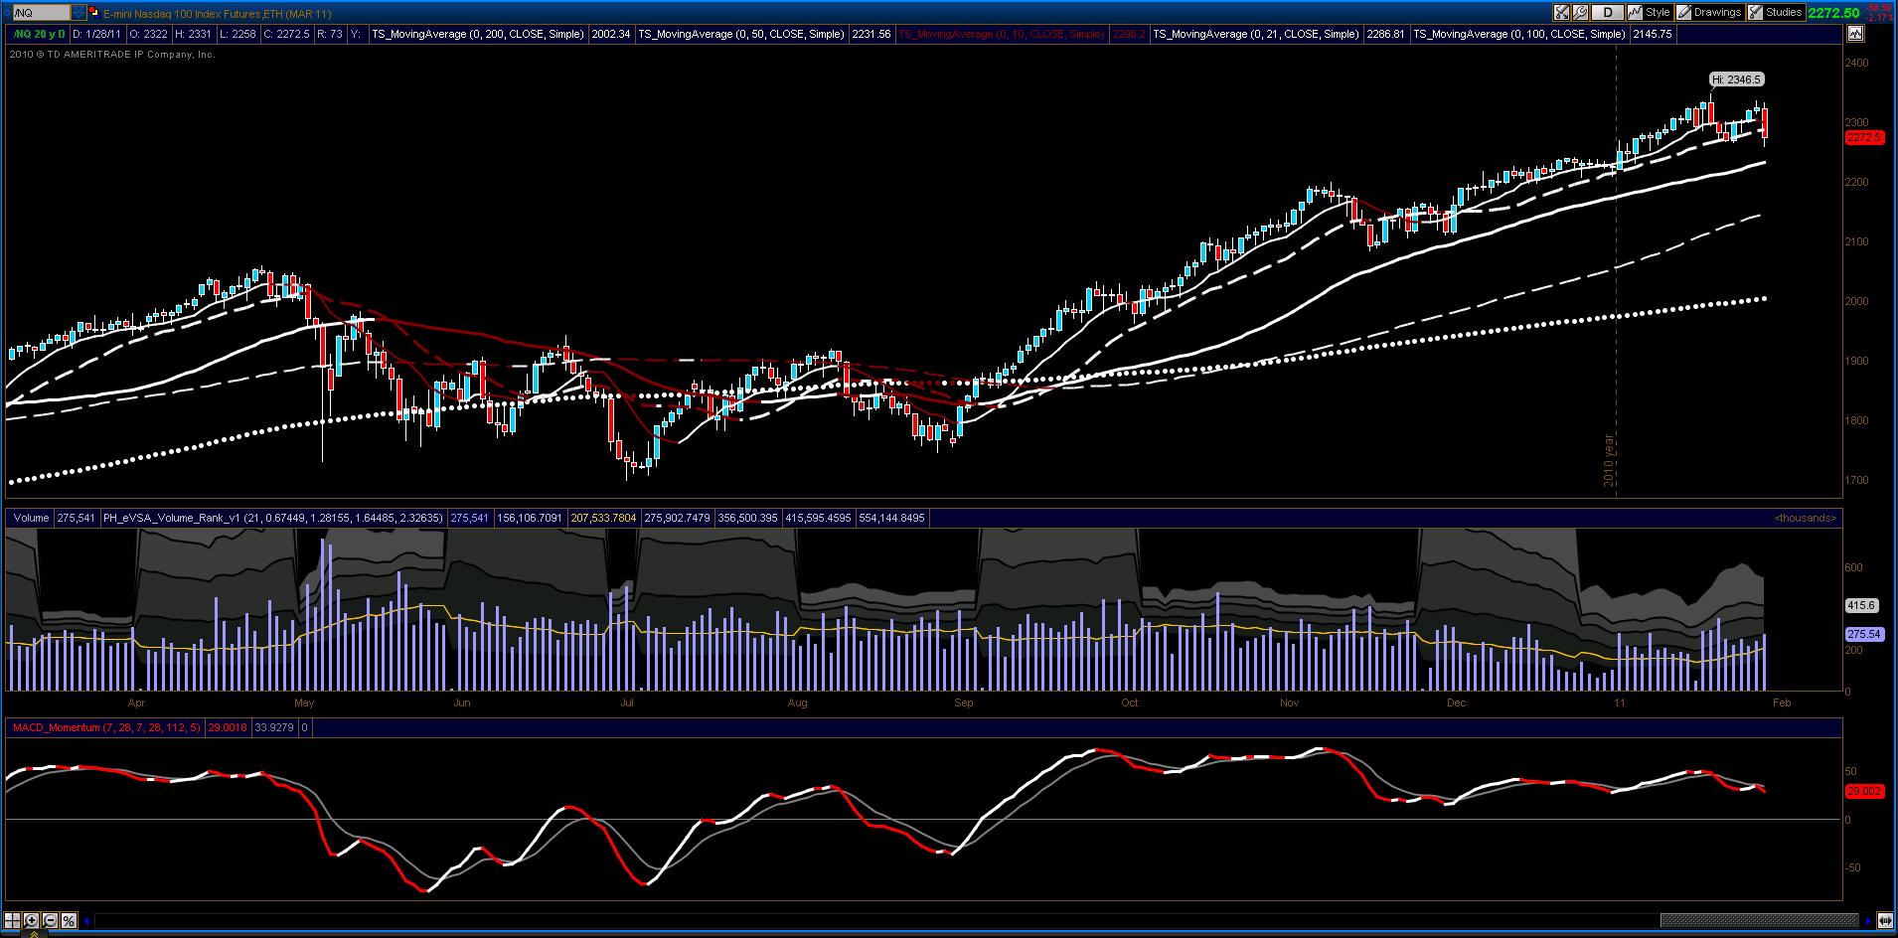Screen dimensions: 1898x938
Task: Click the 415.6 volume axis label
Action: [x=1861, y=604]
